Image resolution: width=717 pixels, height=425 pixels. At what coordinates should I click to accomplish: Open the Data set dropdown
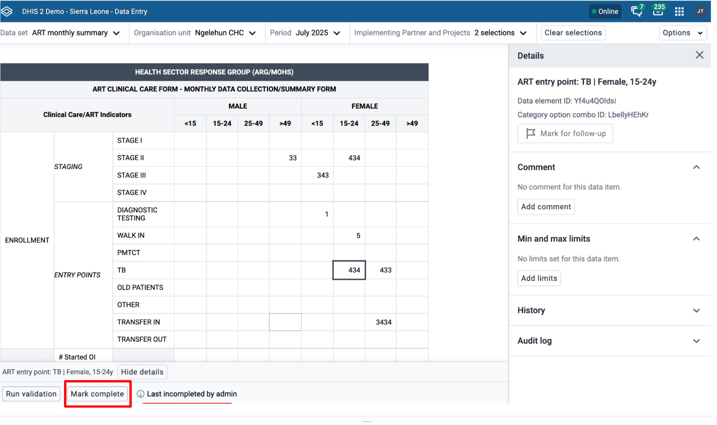(x=60, y=33)
